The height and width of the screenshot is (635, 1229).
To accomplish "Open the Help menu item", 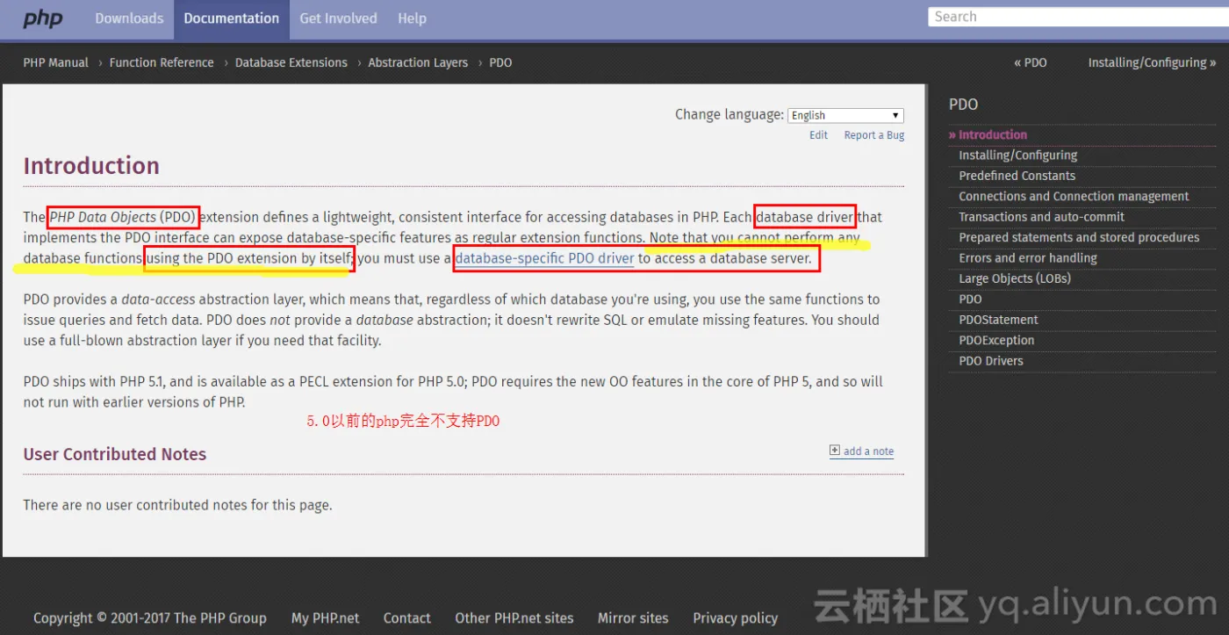I will pos(412,18).
